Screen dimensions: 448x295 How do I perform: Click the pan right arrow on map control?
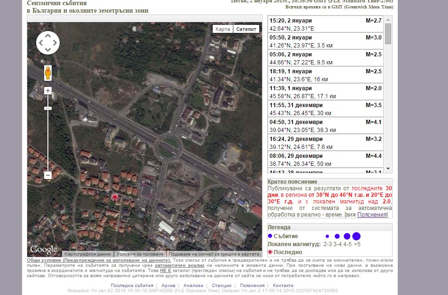55,43
